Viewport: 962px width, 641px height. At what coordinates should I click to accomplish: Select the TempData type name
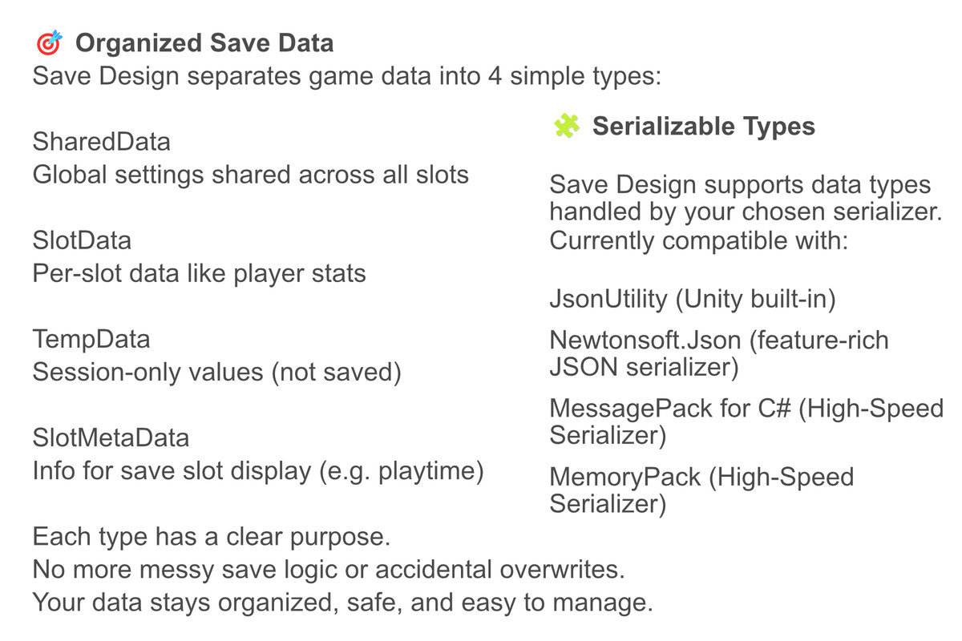91,339
